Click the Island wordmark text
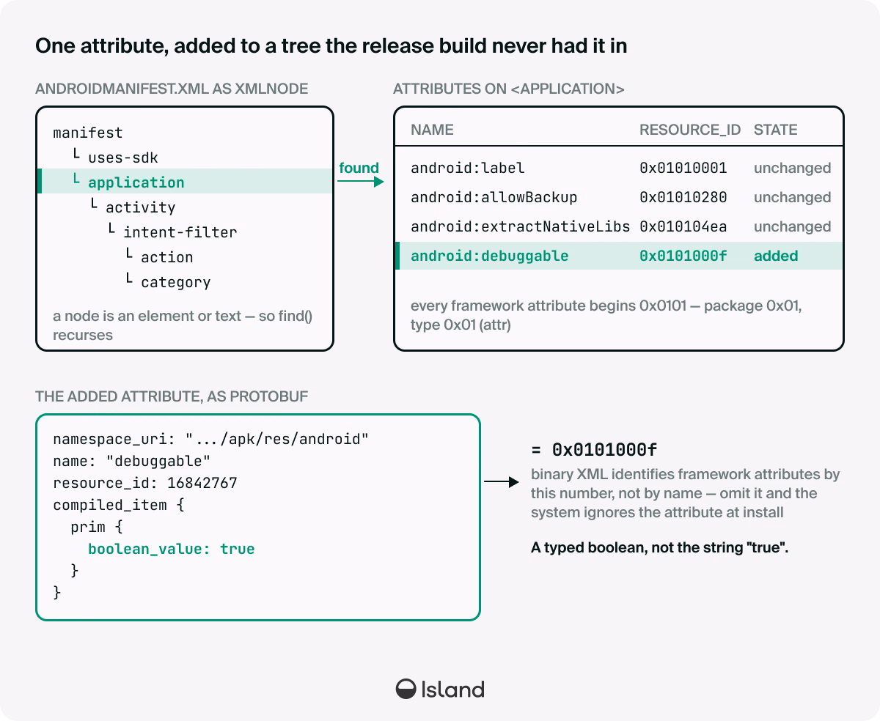The width and height of the screenshot is (880, 721). click(x=453, y=689)
